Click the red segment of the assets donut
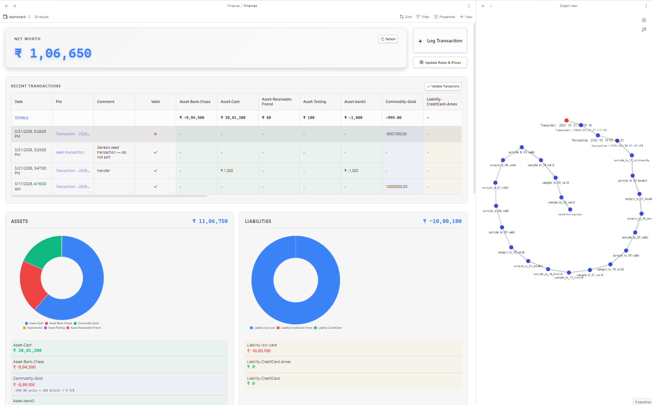Screen dimensions: 652x405 (x=31, y=284)
